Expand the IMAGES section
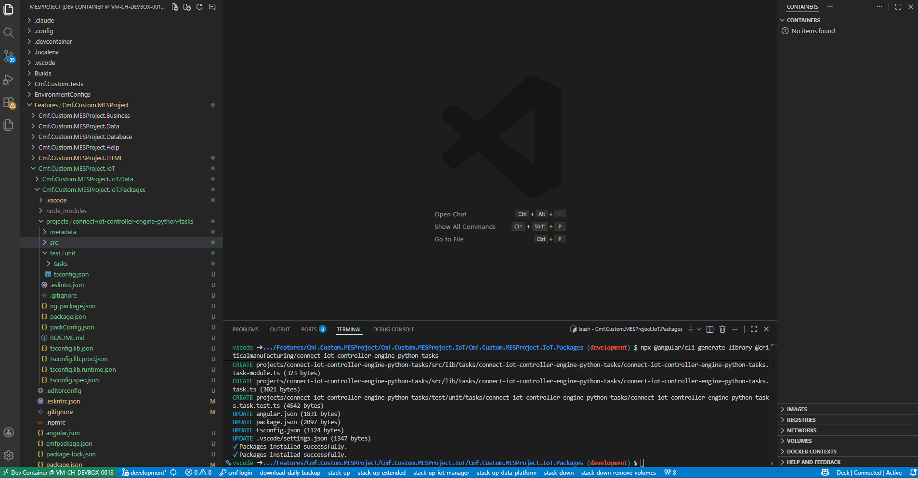Viewport: 918px width, 478px height. 797,409
